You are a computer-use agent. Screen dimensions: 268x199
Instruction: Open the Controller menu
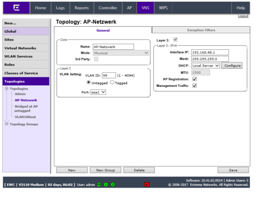(x=108, y=8)
